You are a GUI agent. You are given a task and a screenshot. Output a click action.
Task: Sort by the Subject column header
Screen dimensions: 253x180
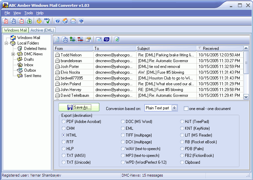(x=166, y=49)
